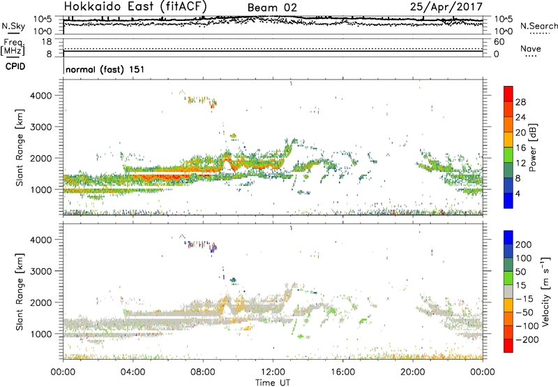Click the small teal echo near 2700 km in velocity panel
Image resolution: width=558 pixels, height=387 pixels.
[x=233, y=280]
